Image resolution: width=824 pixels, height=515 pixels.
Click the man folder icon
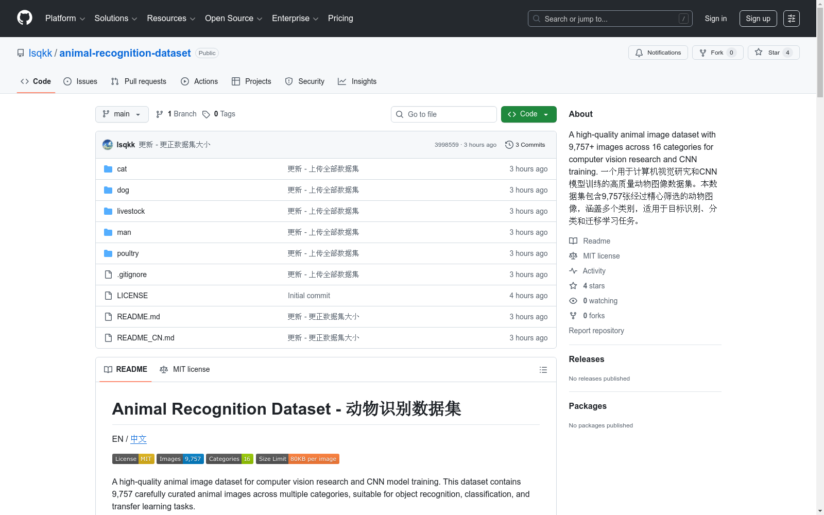pos(108,232)
